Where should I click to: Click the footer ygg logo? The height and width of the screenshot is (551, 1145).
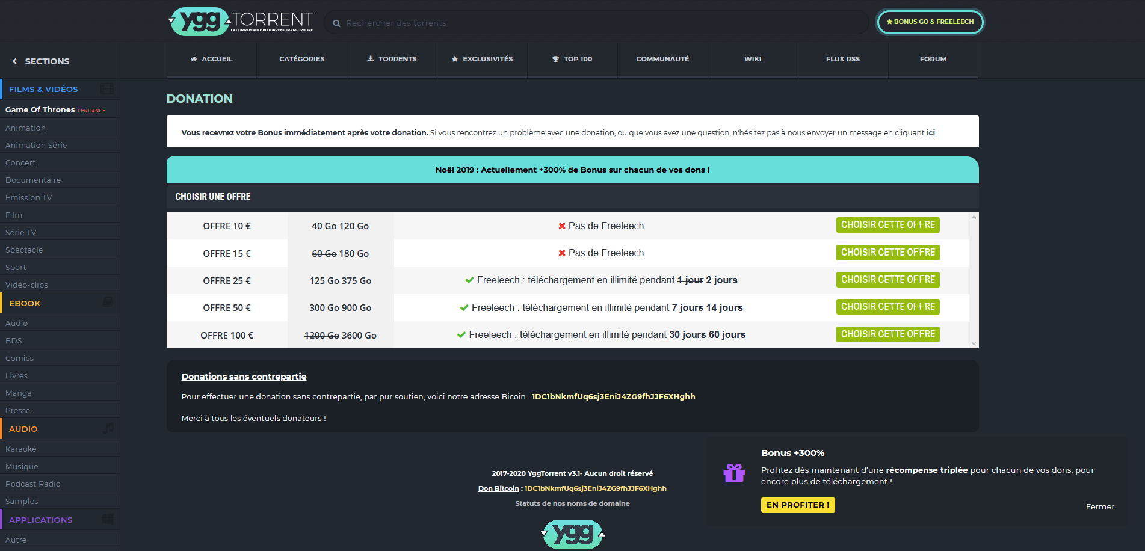click(573, 534)
